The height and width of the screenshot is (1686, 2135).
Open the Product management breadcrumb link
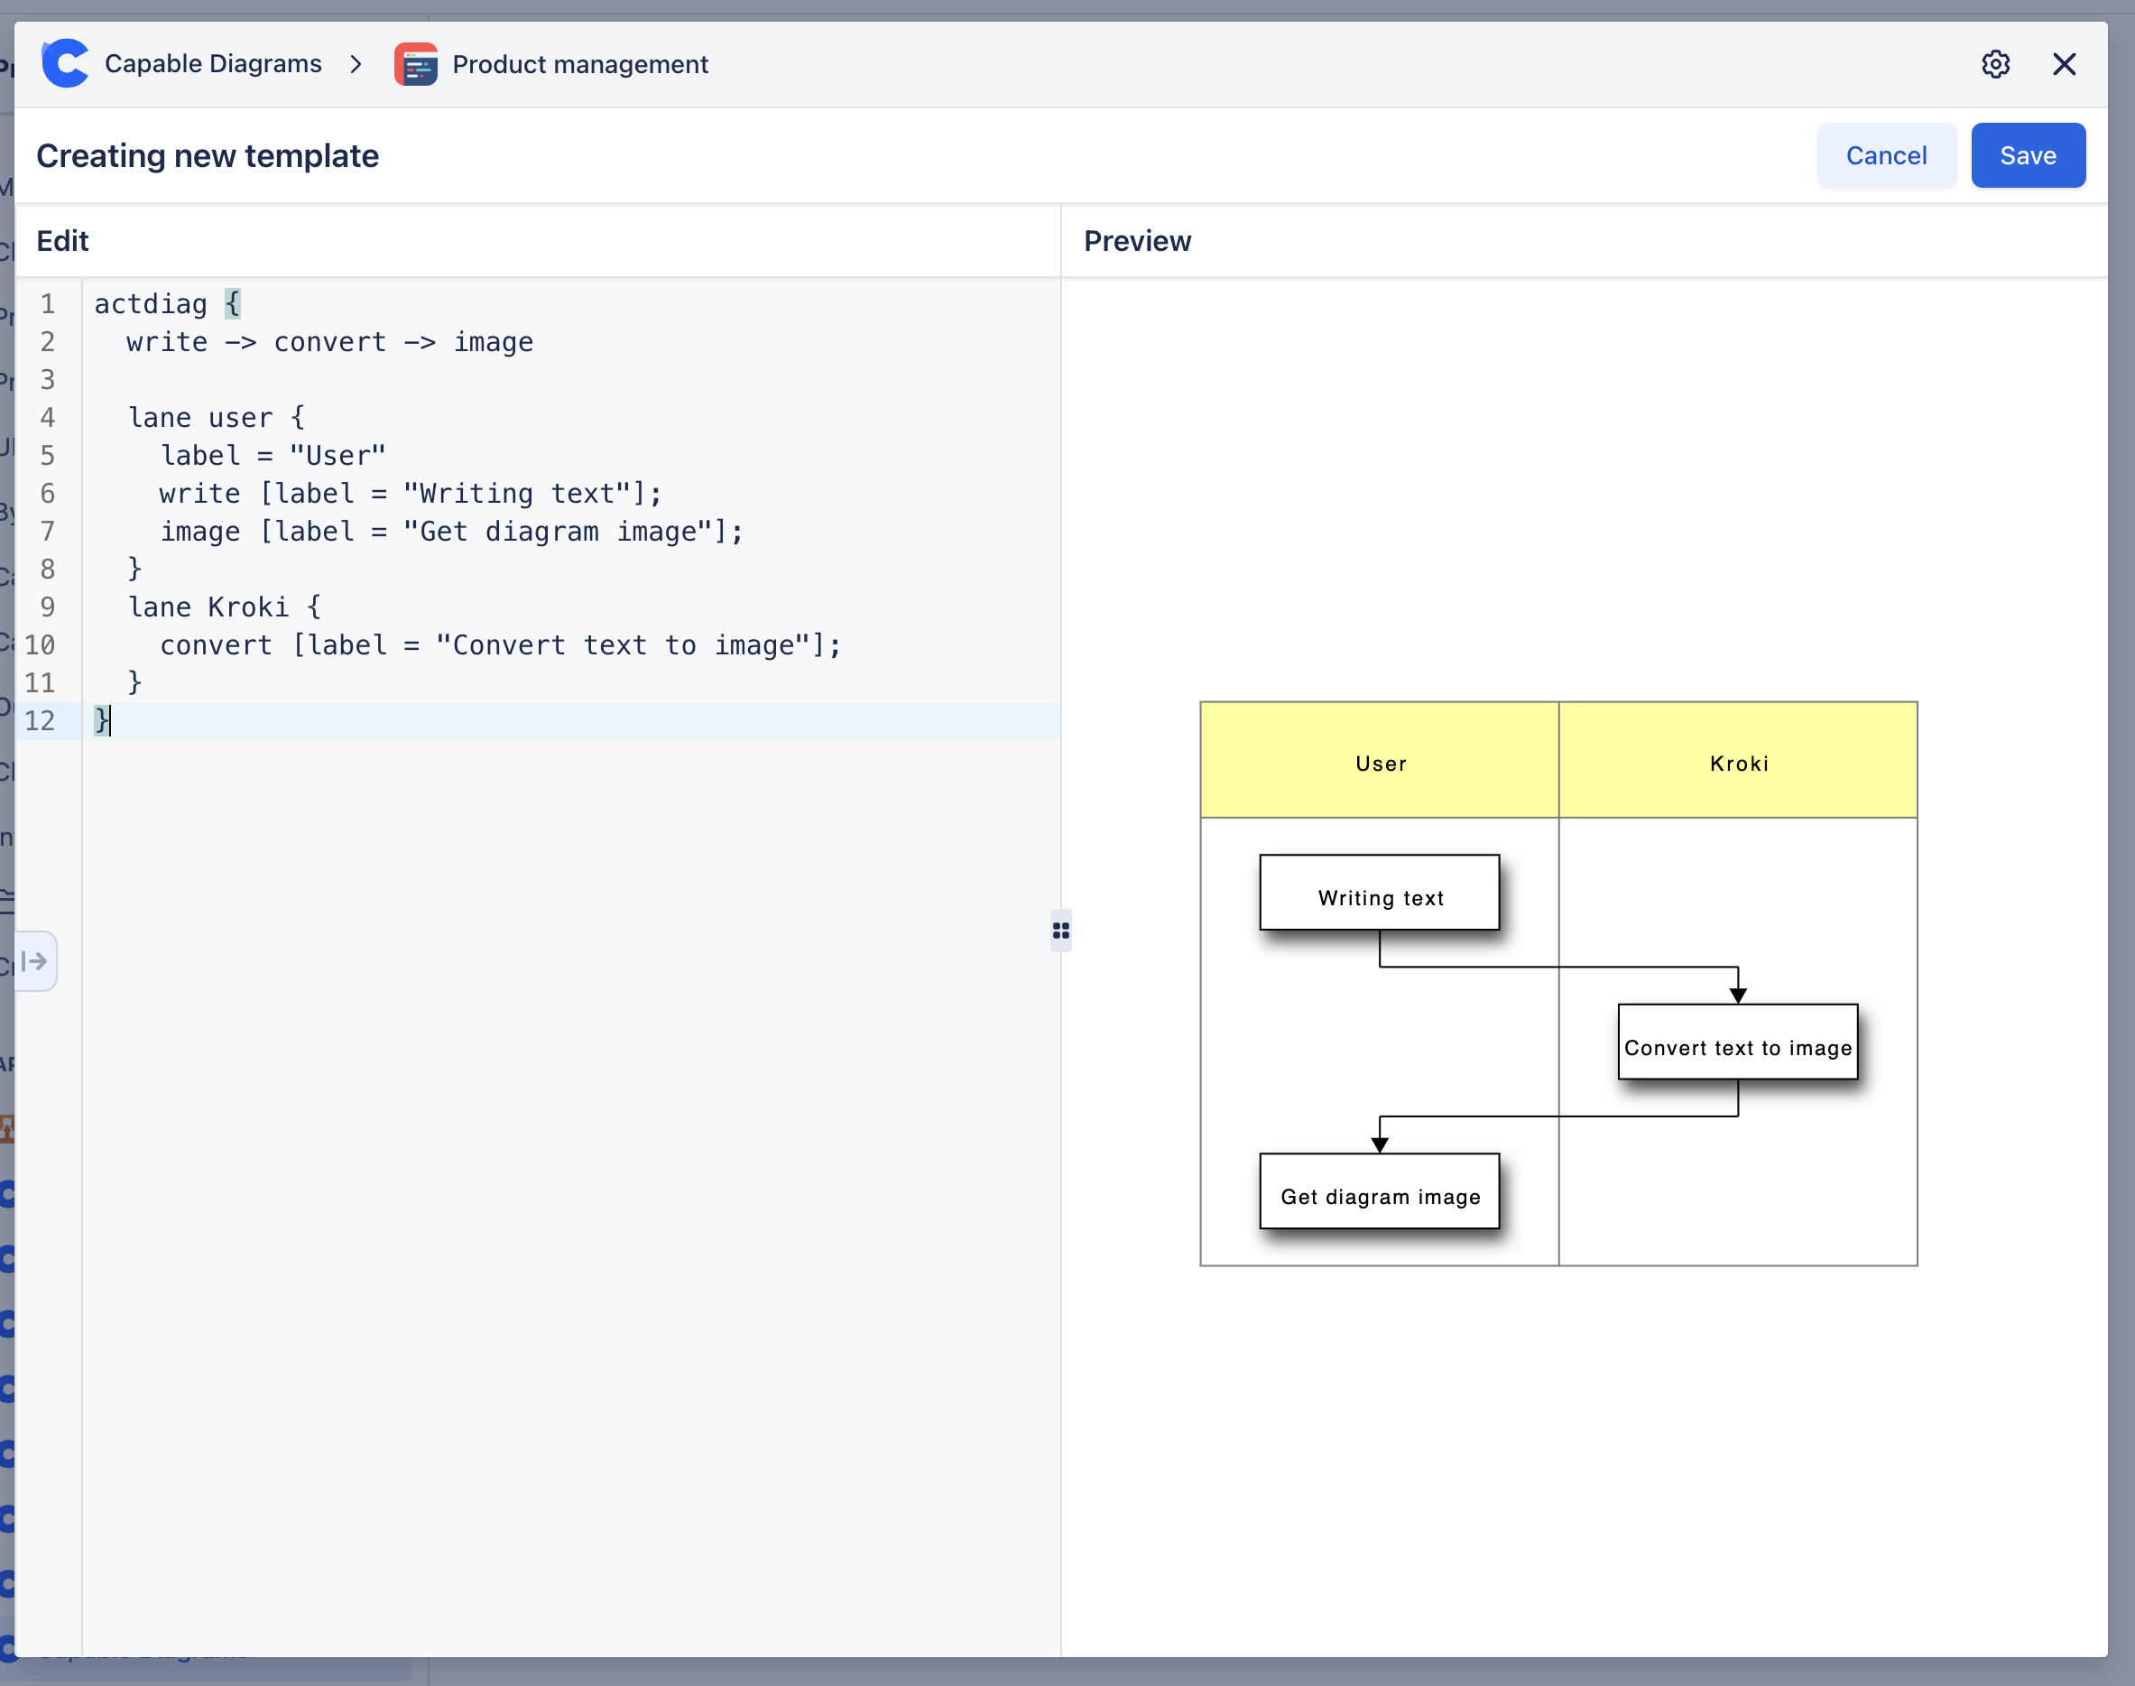[x=579, y=64]
